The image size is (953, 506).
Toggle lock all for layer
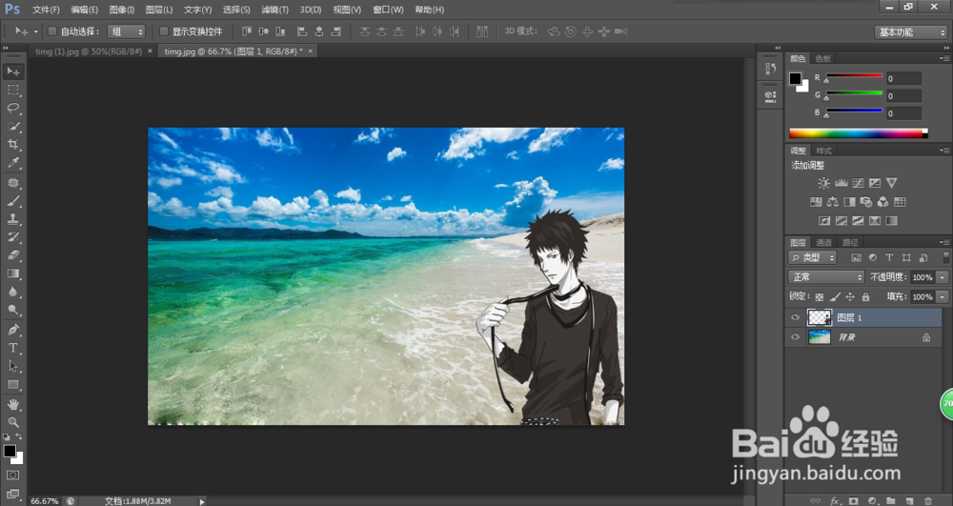865,297
